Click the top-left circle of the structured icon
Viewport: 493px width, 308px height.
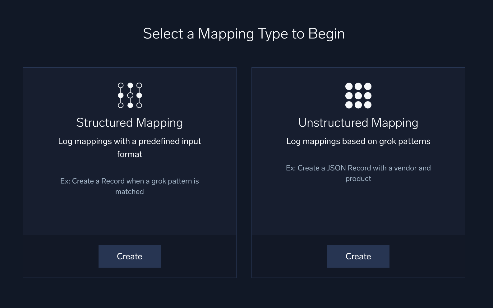(x=121, y=84)
